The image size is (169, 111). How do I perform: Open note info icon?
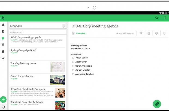[x=156, y=33]
